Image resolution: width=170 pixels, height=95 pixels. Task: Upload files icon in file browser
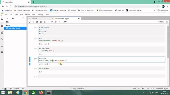(x=18, y=18)
